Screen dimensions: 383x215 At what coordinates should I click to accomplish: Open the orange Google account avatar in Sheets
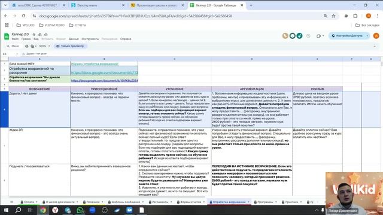click(x=376, y=36)
